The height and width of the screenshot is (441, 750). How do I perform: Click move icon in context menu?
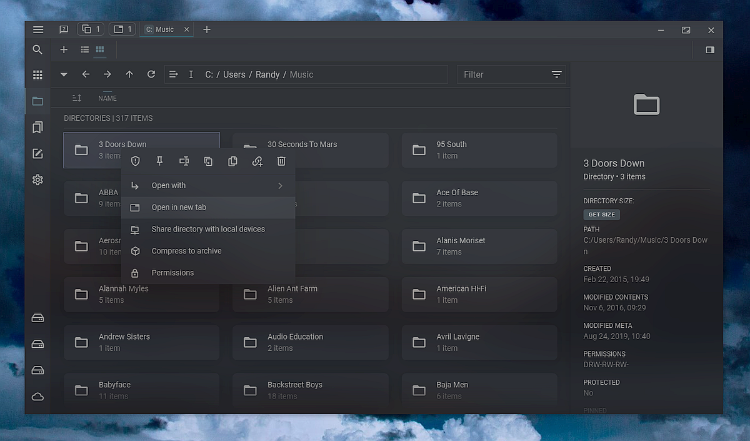click(x=208, y=161)
